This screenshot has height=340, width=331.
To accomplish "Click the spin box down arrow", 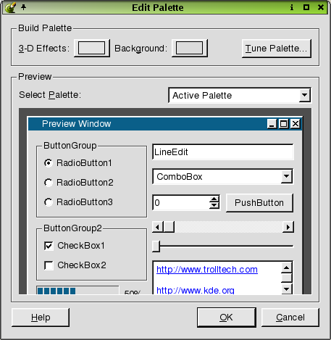I will (214, 206).
